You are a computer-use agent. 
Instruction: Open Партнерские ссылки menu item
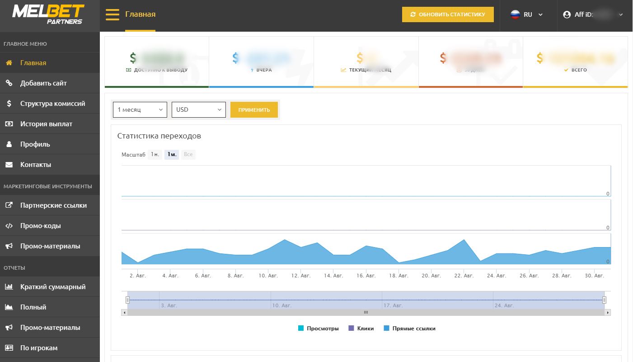[x=53, y=205]
